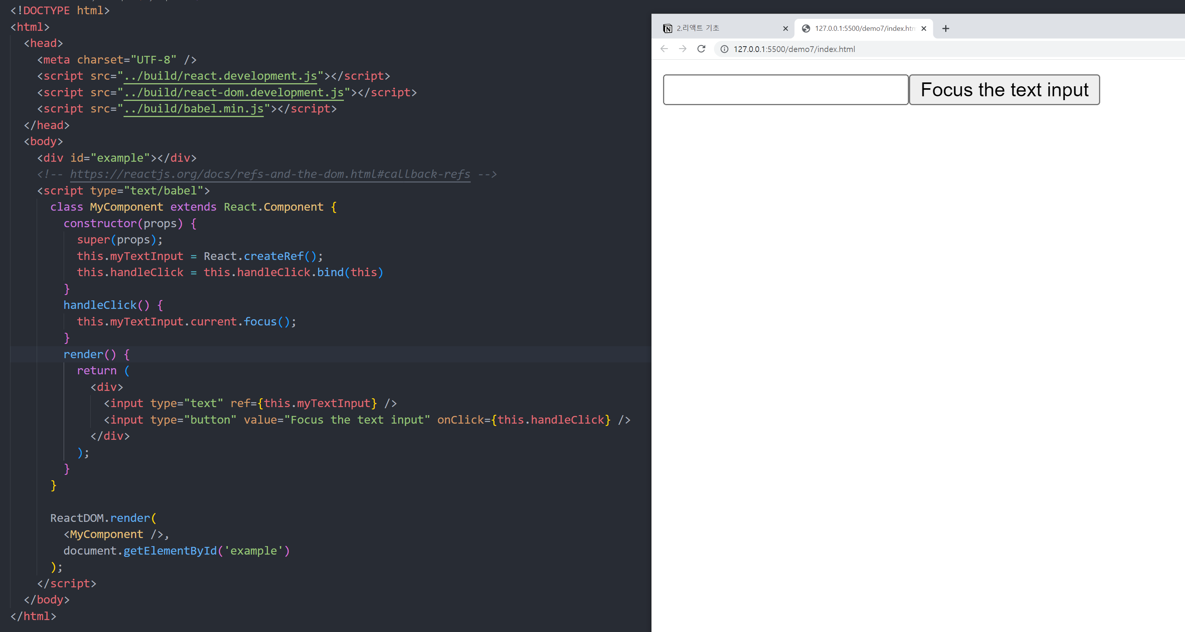The width and height of the screenshot is (1185, 632).
Task: Close the 127.0.0.1:5500/demo7 tab
Action: coord(924,28)
